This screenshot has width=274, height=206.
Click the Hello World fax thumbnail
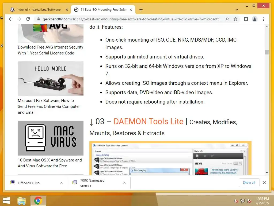coord(51,79)
